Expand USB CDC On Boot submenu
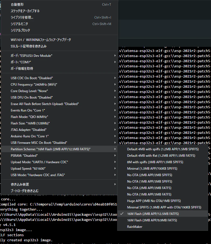The image size is (211, 244). [x=59, y=78]
